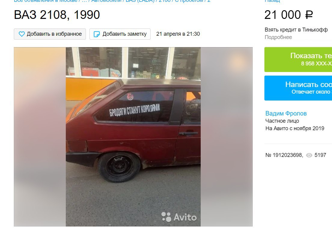Click the note icon beside Добавить заметку

click(96, 34)
